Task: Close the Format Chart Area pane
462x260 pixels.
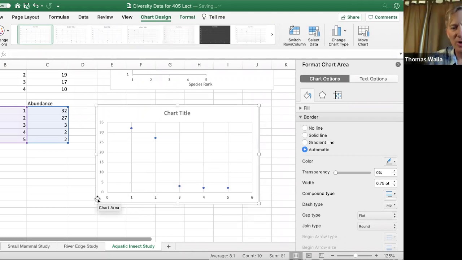Action: click(x=398, y=65)
